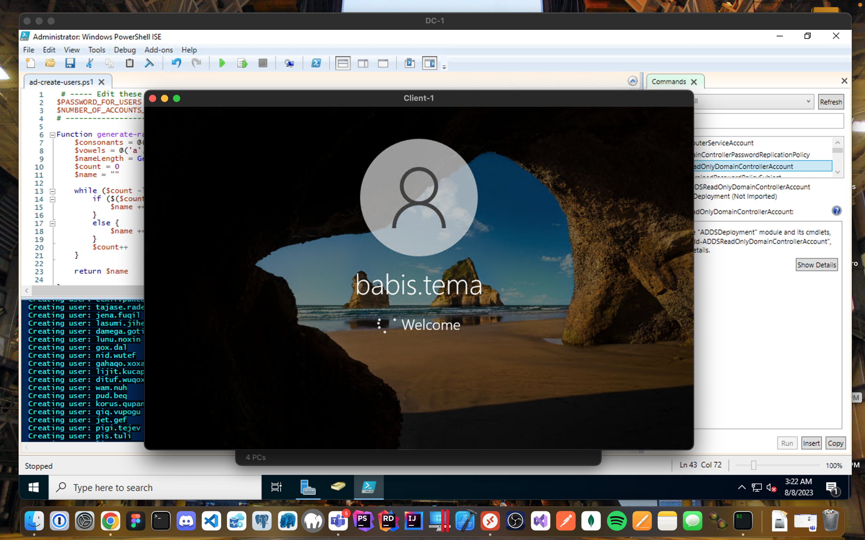The height and width of the screenshot is (540, 865).
Task: Open the Debug menu
Action: 124,49
